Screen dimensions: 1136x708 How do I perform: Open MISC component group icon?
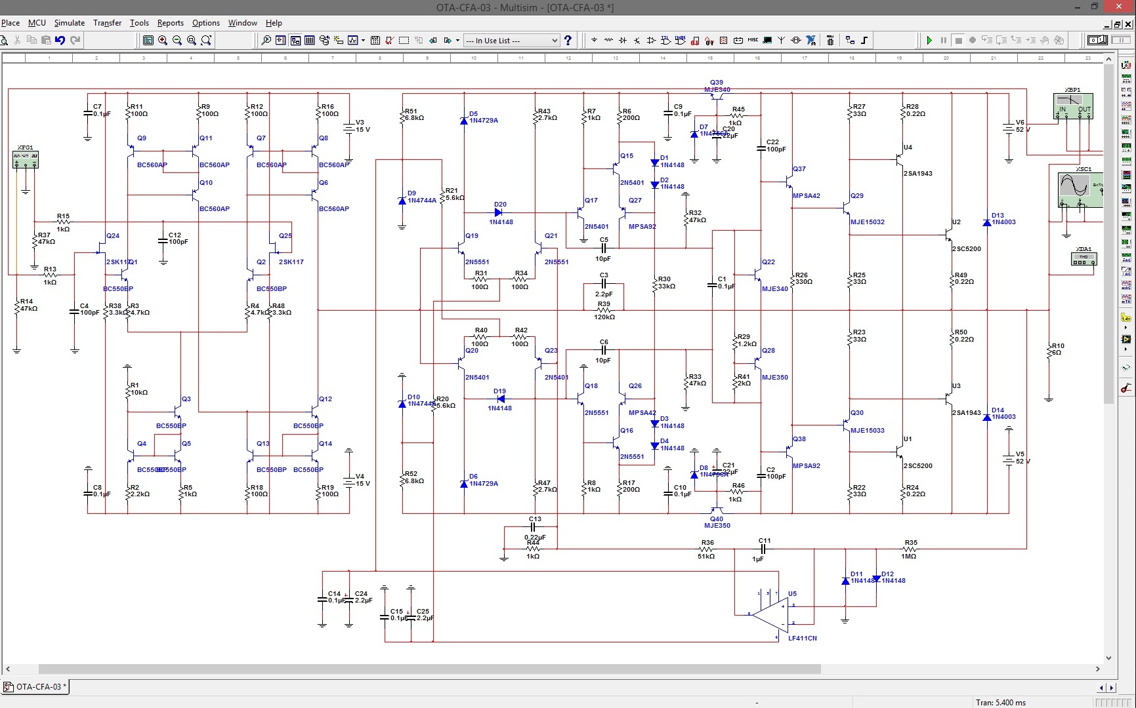point(753,41)
